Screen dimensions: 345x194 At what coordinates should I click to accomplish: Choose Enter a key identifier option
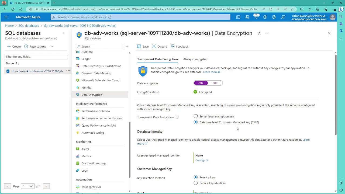(x=196, y=183)
